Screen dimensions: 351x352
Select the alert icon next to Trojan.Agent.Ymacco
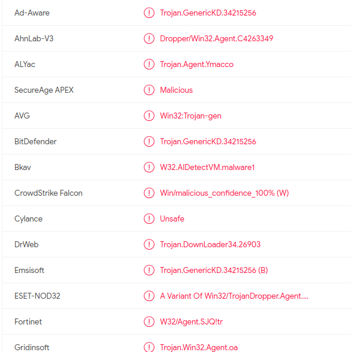point(149,64)
